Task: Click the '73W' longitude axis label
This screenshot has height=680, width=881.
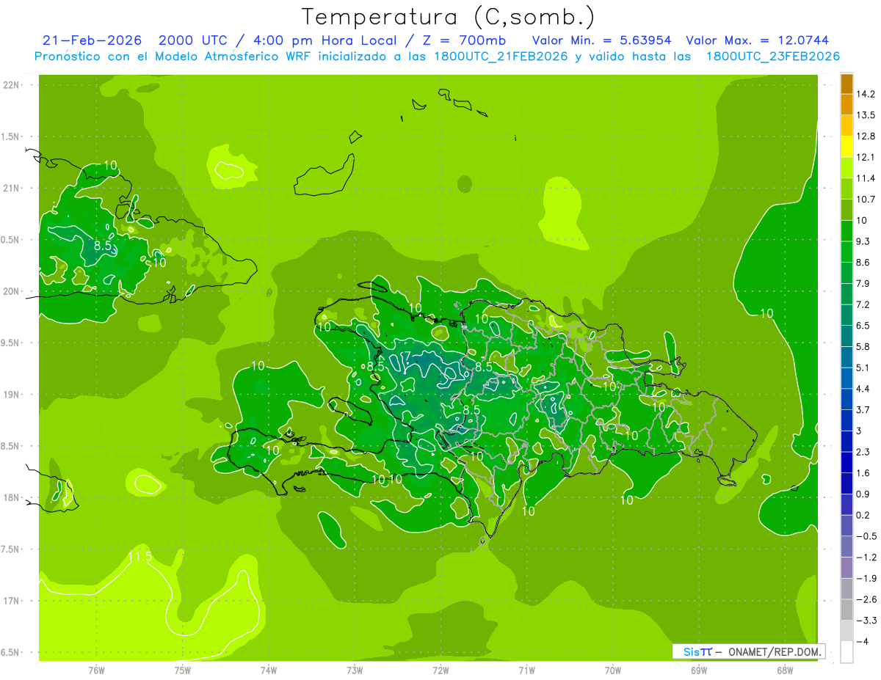Action: (355, 670)
